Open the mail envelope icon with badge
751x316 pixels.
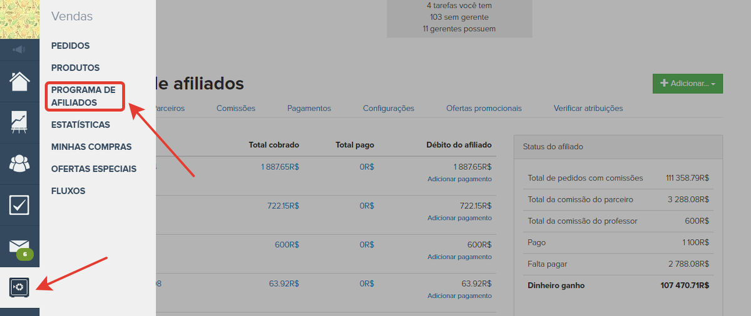tap(19, 246)
